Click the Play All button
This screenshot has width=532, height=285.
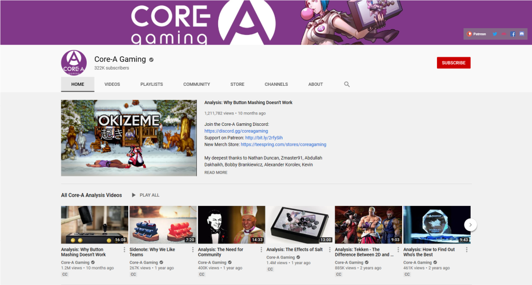(x=145, y=196)
